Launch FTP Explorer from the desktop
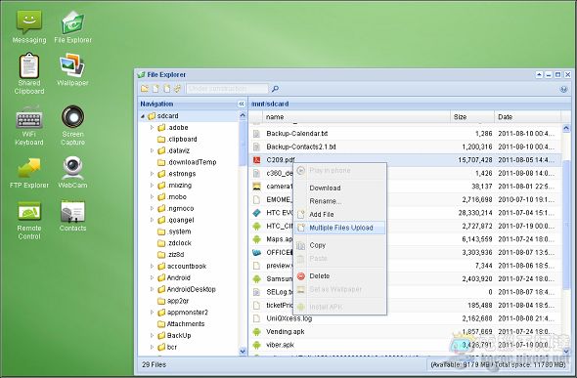This screenshot has height=378, width=577. click(29, 173)
